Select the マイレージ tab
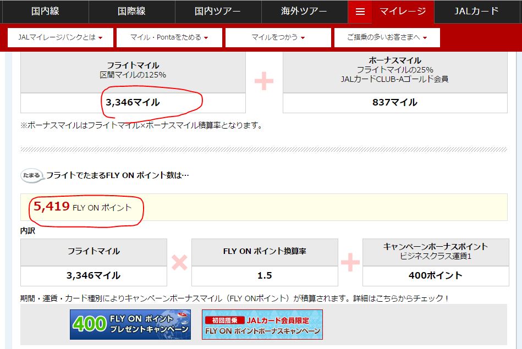This screenshot has height=349, width=522. [403, 12]
